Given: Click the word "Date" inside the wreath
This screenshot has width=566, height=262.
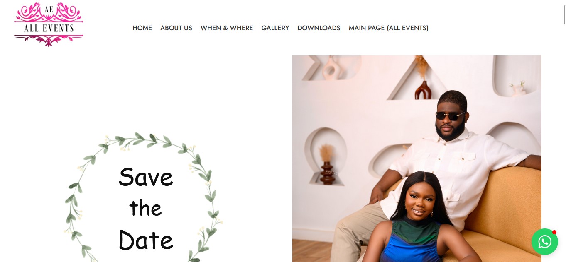Looking at the screenshot, I should (146, 240).
